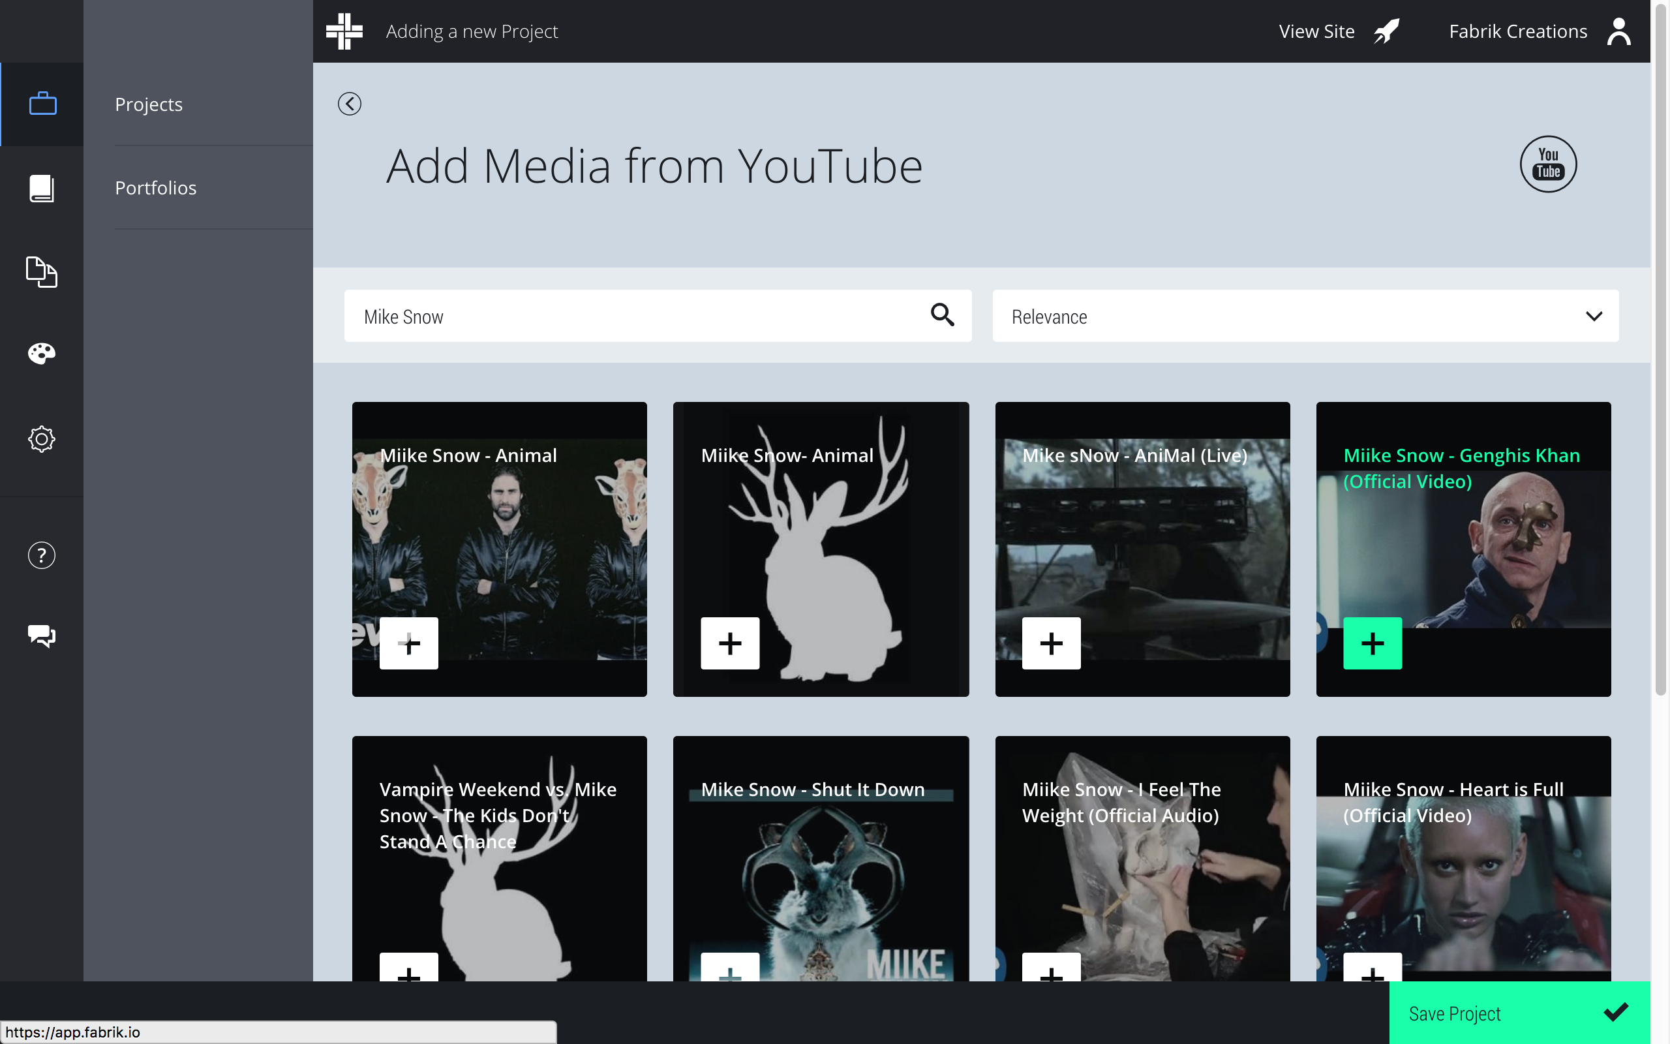Select Projects in the side menu
Viewport: 1670px width, 1044px height.
point(149,104)
